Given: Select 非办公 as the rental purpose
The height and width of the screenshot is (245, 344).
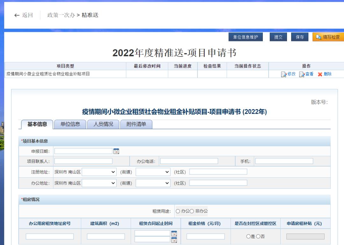Looking at the screenshot, I should [192, 211].
